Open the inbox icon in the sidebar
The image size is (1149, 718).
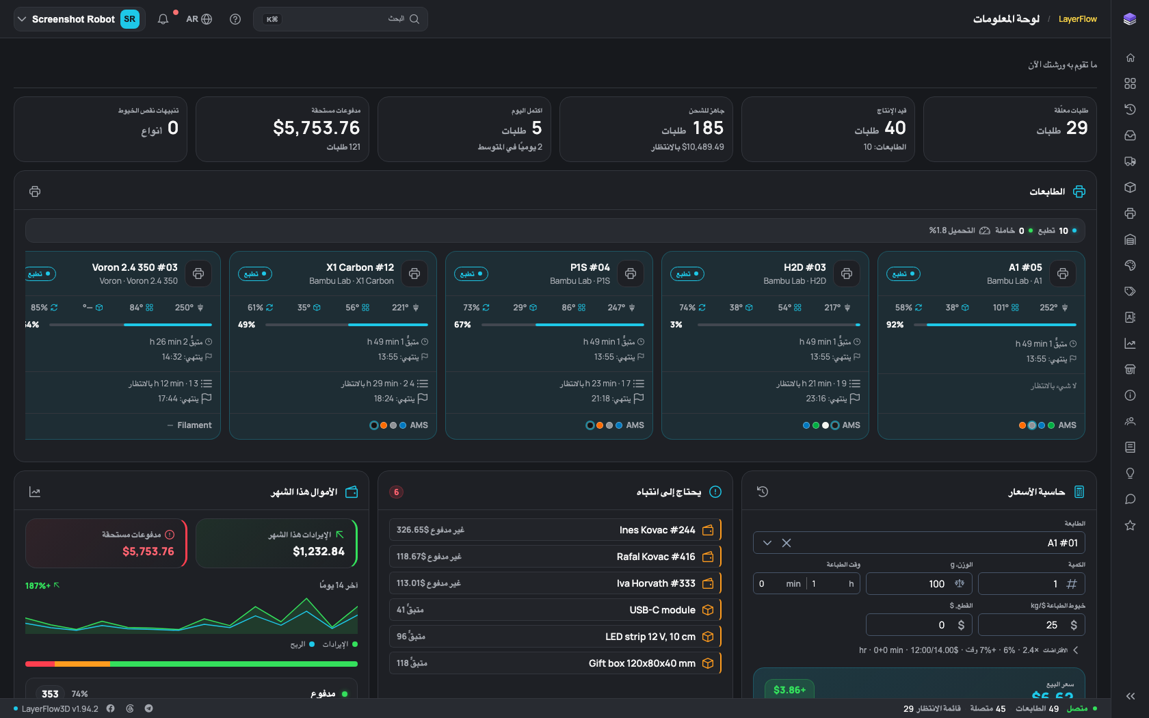click(x=1130, y=135)
